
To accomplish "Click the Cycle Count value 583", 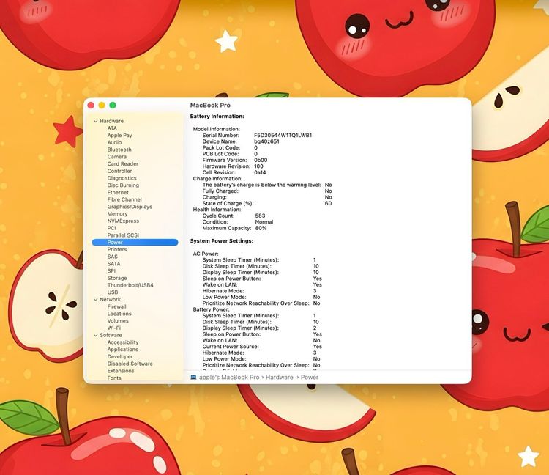I will pyautogui.click(x=260, y=216).
